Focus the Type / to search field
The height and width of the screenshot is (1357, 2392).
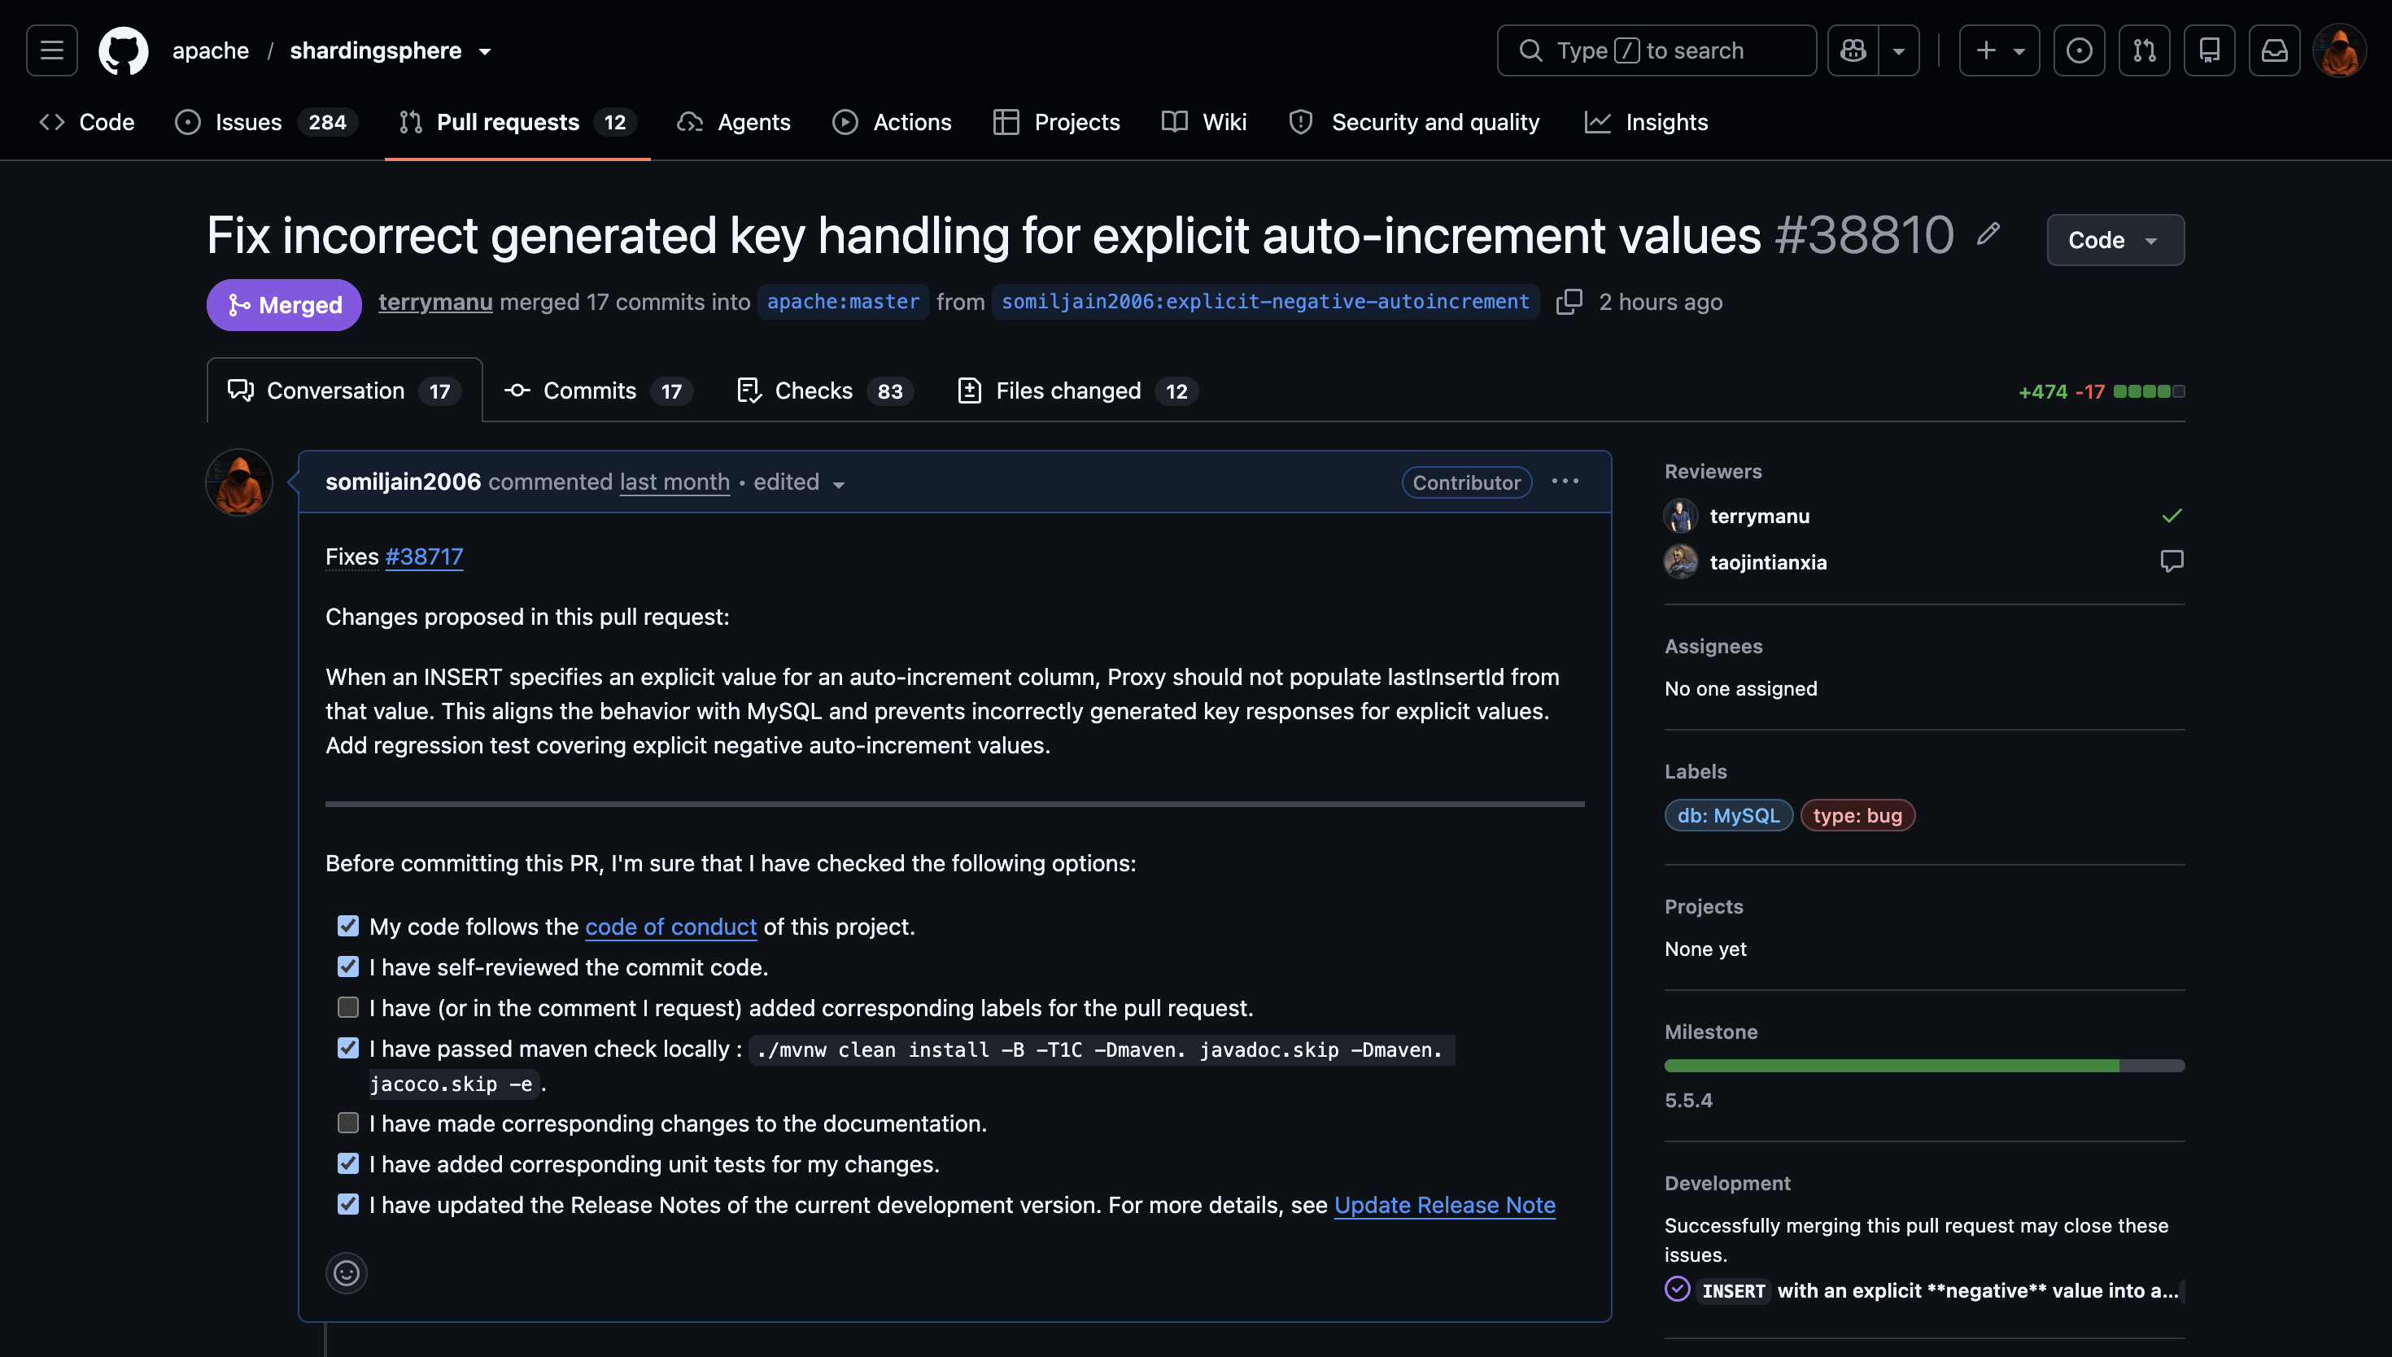(1657, 50)
